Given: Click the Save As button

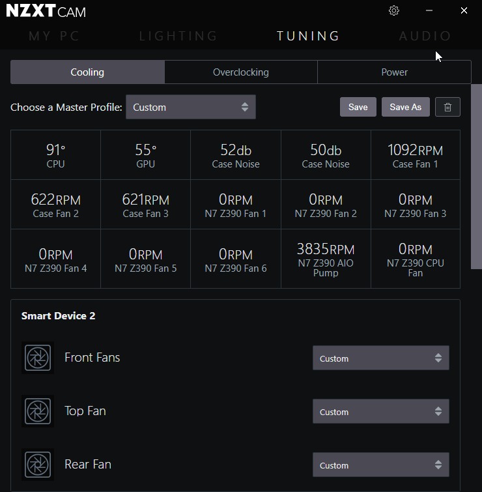Looking at the screenshot, I should point(406,107).
